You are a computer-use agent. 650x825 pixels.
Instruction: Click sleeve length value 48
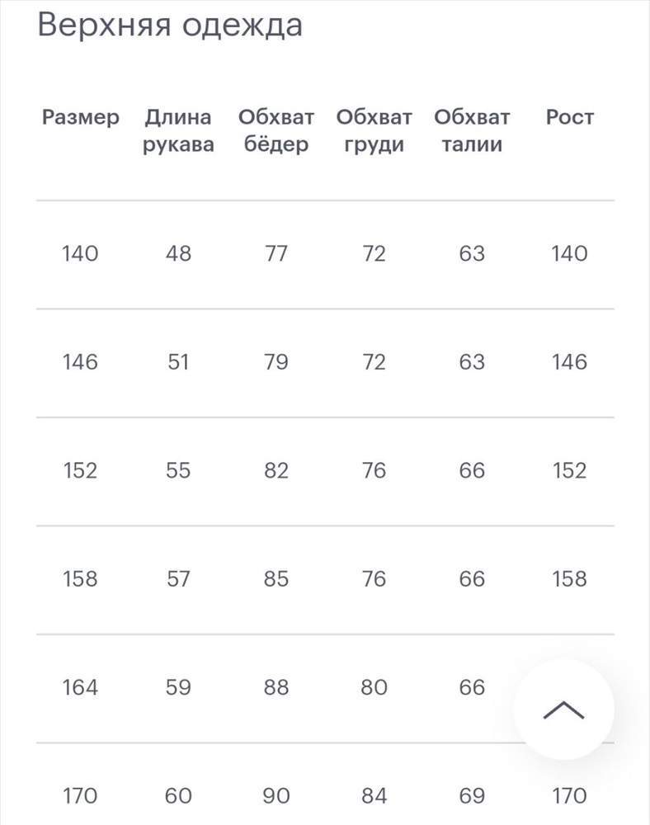click(178, 253)
